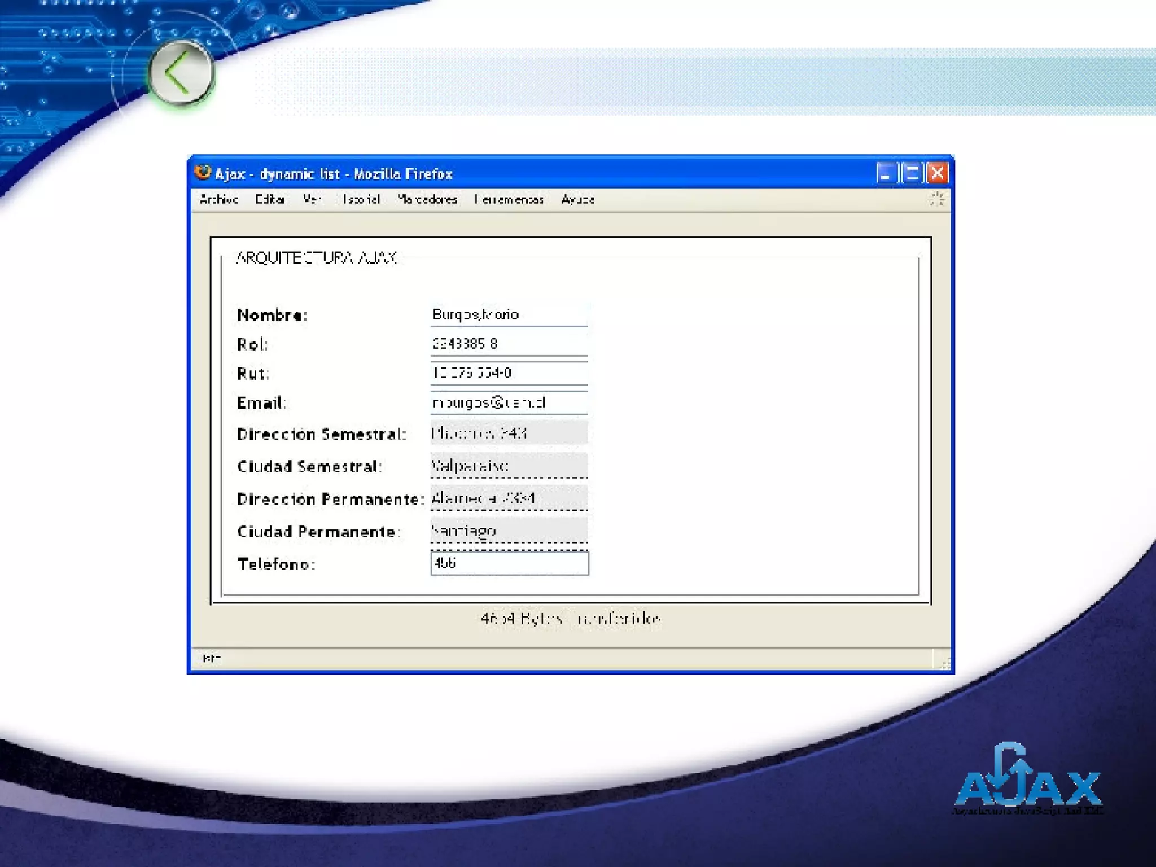1156x867 pixels.
Task: Close the Mozilla Firefox window
Action: pos(938,173)
